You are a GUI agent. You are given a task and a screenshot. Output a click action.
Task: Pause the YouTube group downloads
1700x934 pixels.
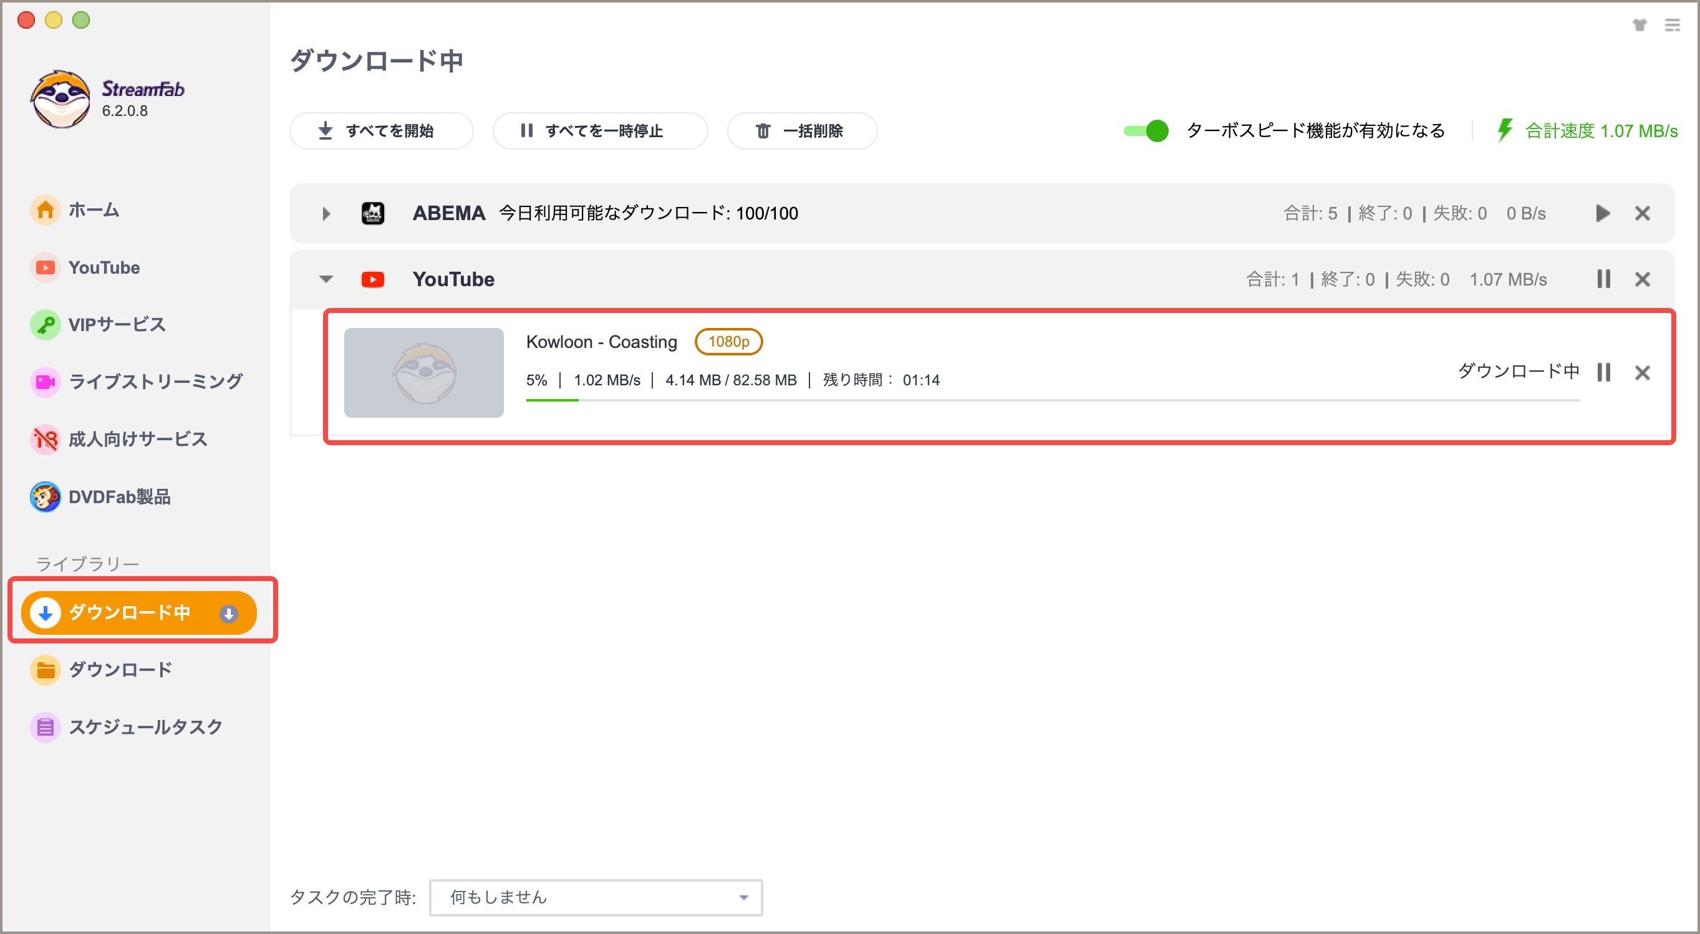[1603, 279]
